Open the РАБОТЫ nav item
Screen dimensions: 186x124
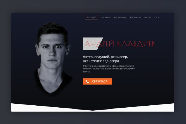148,18
